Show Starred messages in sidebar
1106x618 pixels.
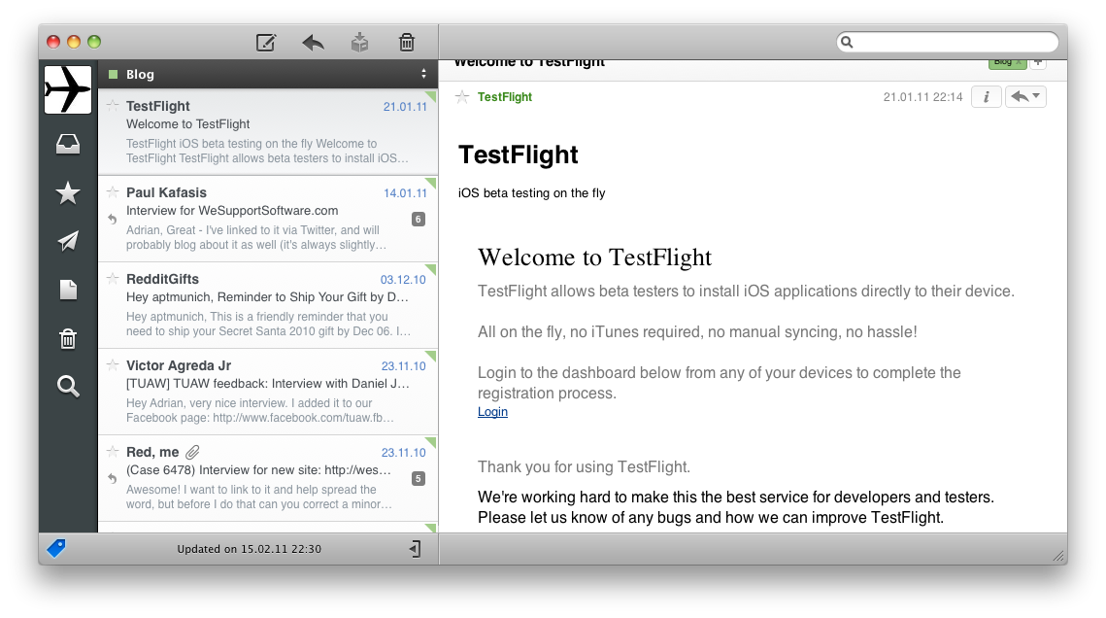(68, 192)
